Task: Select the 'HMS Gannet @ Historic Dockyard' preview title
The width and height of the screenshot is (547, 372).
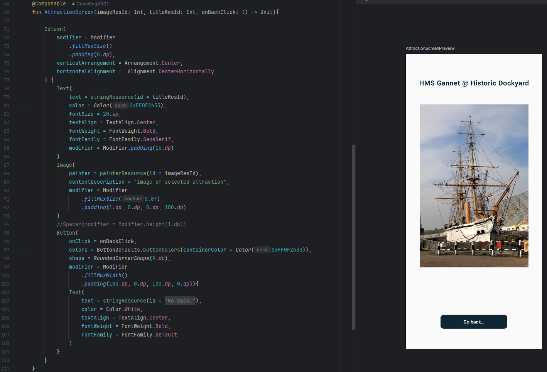Action: pyautogui.click(x=474, y=83)
